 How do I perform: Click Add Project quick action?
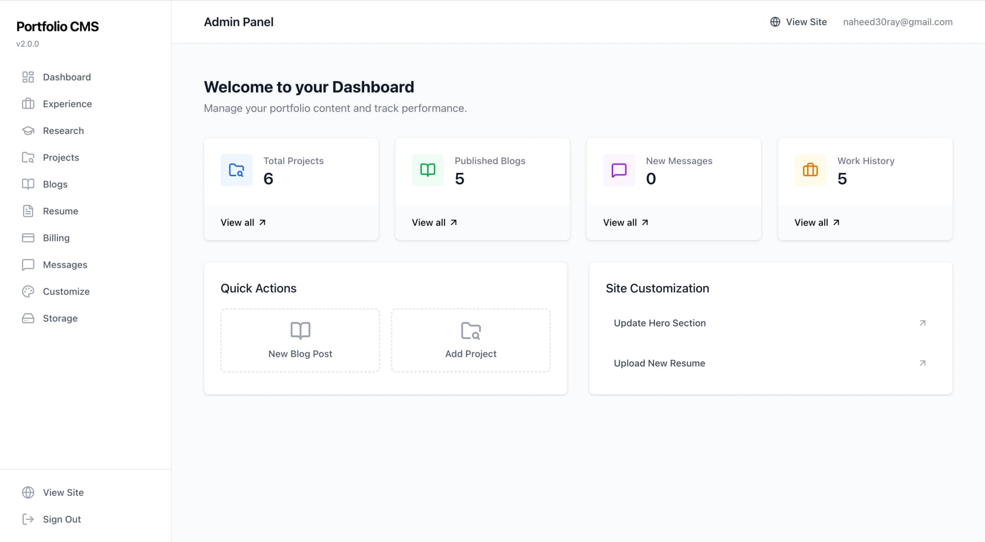[470, 340]
